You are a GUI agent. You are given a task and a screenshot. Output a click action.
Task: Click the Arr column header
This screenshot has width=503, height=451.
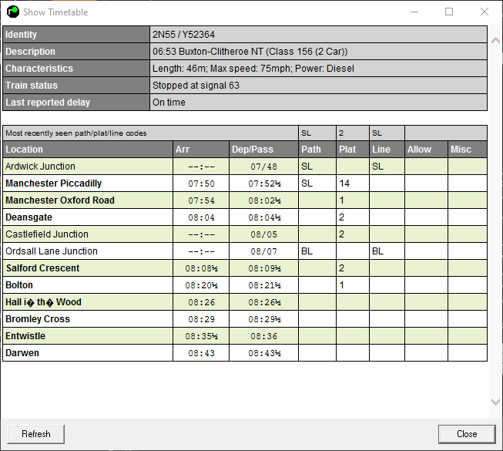pos(201,150)
